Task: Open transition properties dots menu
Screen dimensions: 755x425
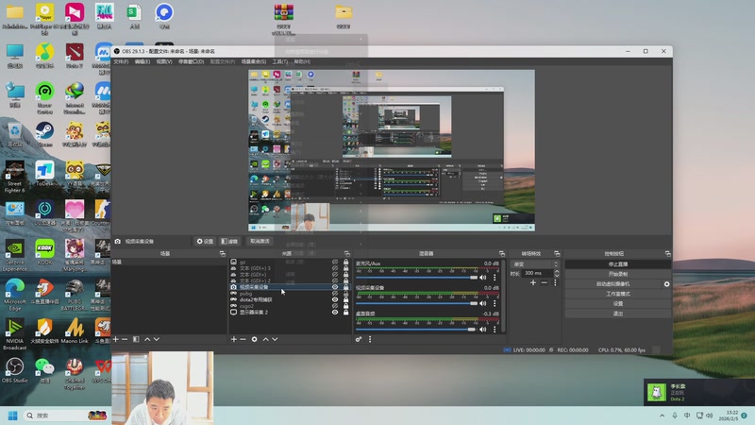Action: 555,282
